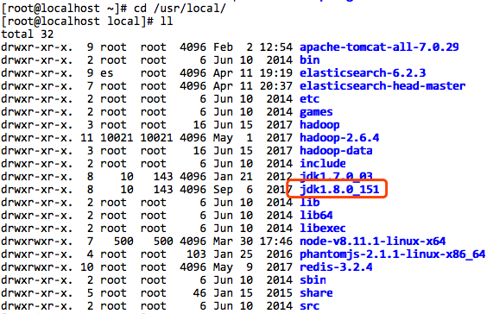
Task: Click size 103 in the phantomjs row
Action: click(196, 254)
